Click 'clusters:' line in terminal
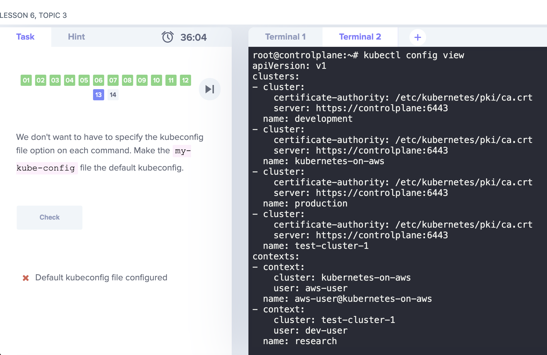547x355 pixels. coord(276,76)
